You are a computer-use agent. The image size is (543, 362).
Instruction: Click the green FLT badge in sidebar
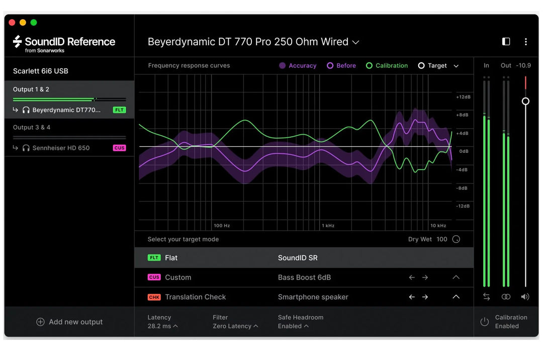(x=119, y=110)
